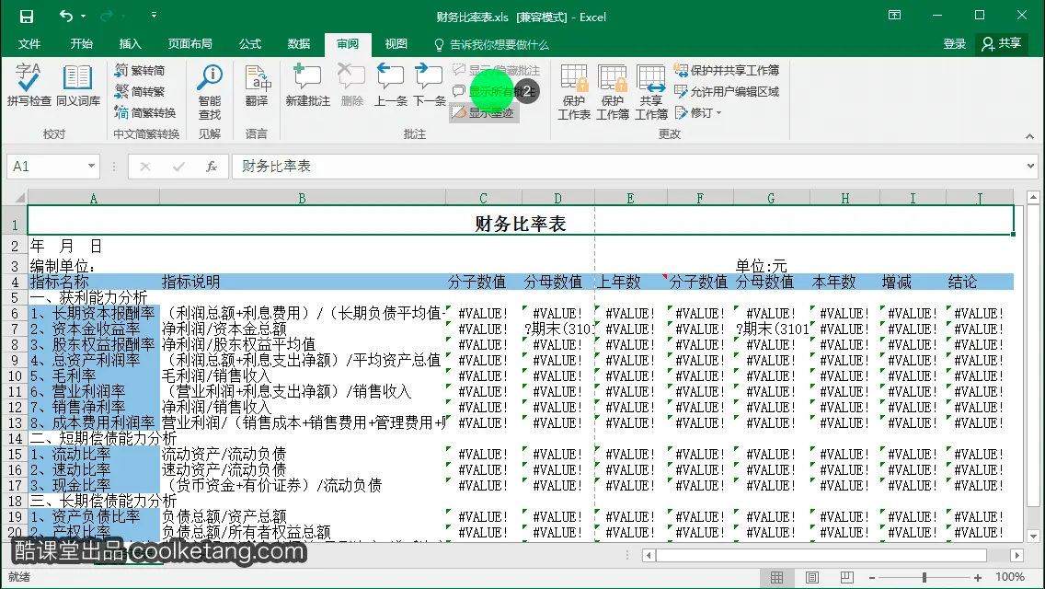The height and width of the screenshot is (589, 1045).
Task: Undo the last action
Action: tap(65, 16)
